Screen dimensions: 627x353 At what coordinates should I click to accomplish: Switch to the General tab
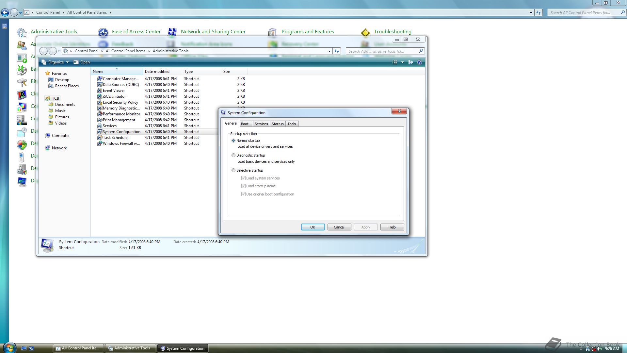[x=231, y=123]
